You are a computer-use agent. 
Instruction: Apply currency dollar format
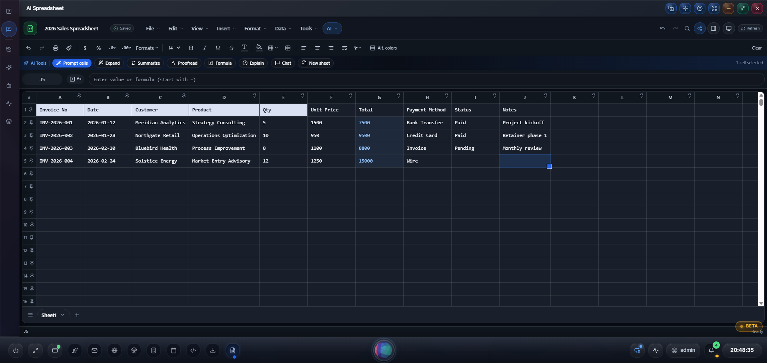85,48
